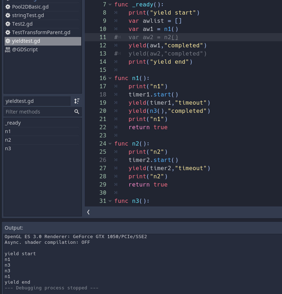Screen dimensions: 282x294
Task: Click the doc icon beside @GDScript
Action: click(8, 50)
